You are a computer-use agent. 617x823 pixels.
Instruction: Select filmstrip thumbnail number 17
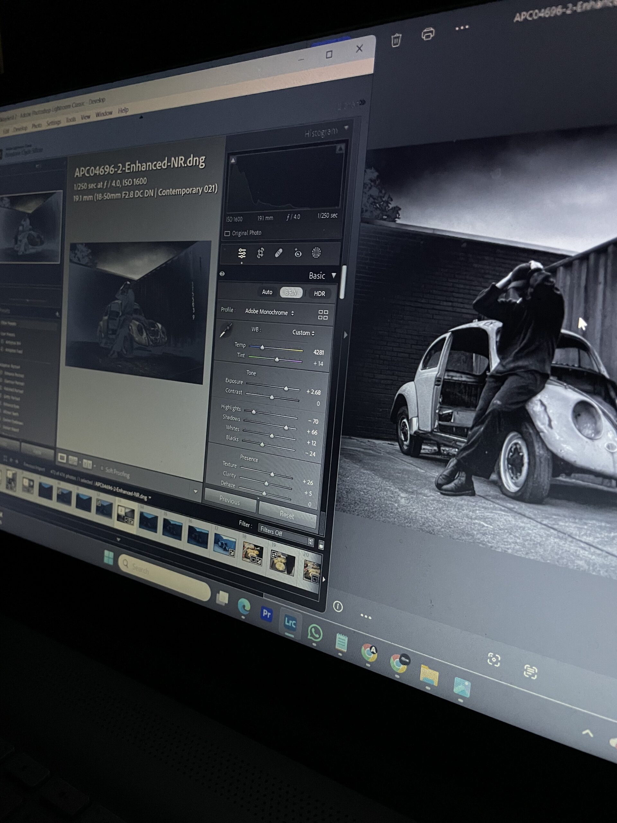tap(225, 545)
